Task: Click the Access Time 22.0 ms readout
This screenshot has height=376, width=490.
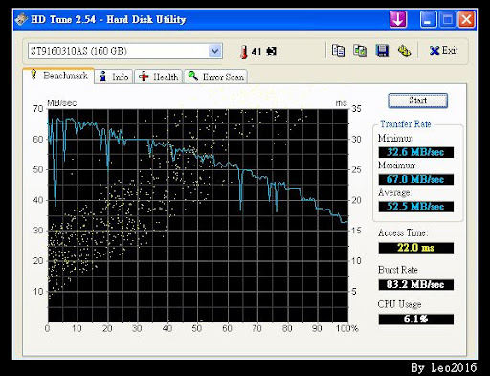Action: (416, 248)
